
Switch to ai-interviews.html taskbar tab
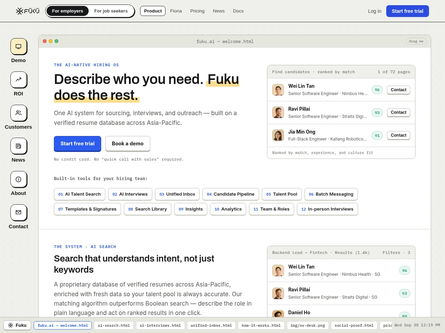[160, 325]
